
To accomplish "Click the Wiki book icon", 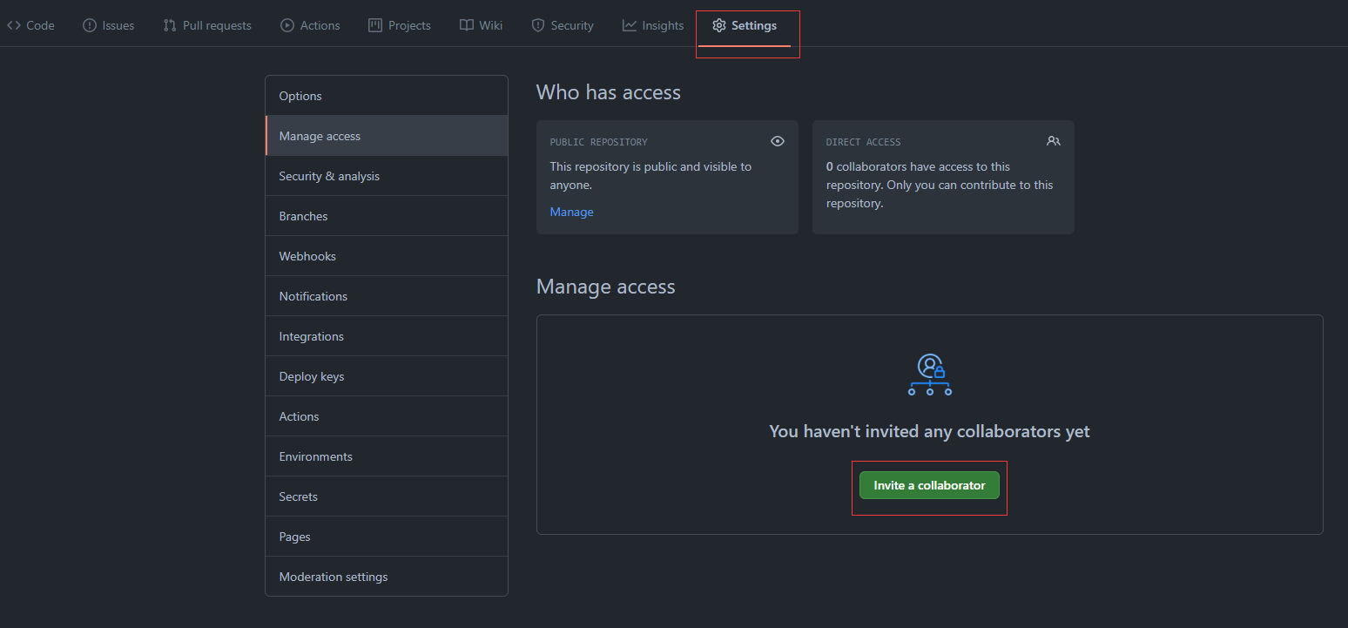I will [x=467, y=25].
